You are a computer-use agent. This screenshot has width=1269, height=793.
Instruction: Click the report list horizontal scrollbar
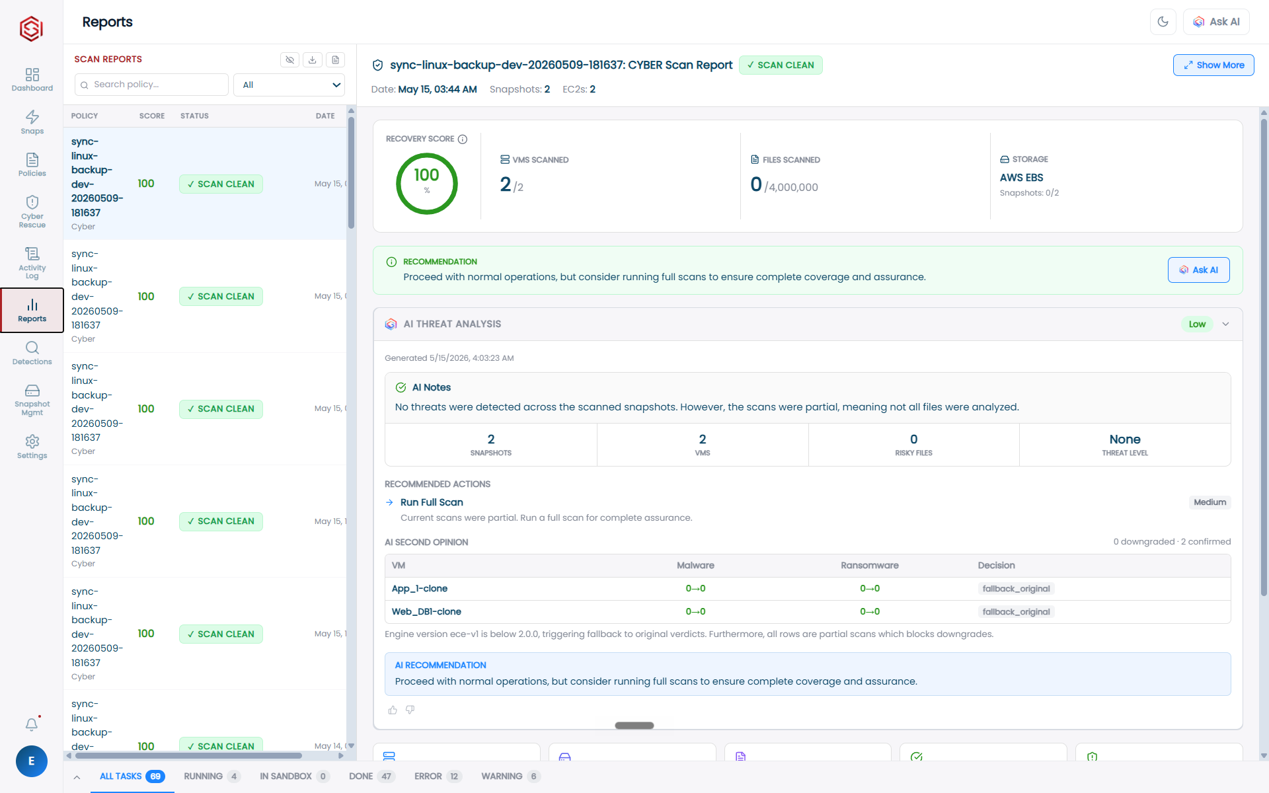(x=189, y=755)
